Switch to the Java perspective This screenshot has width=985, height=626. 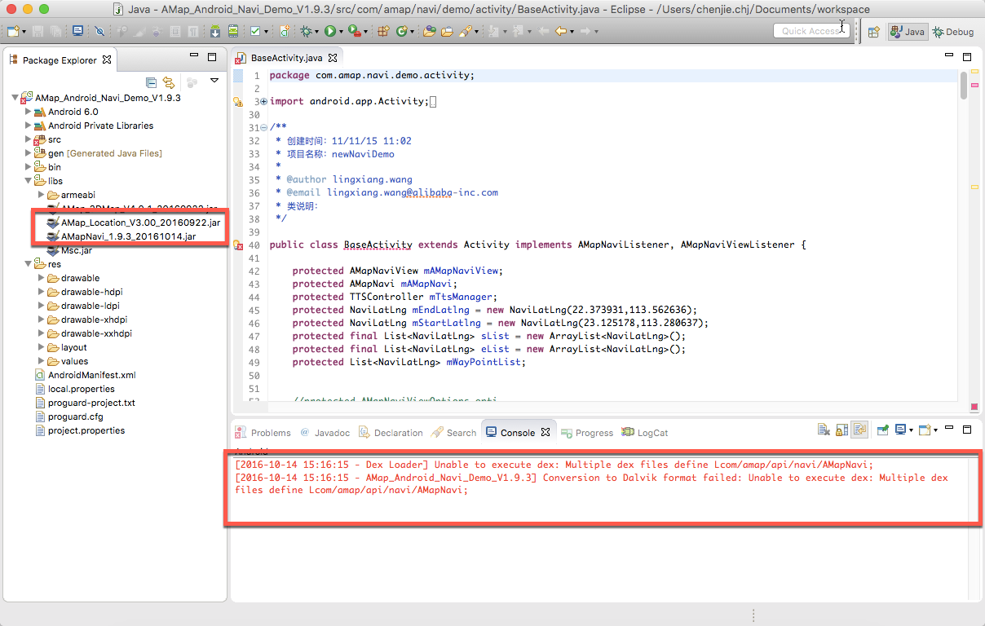point(907,32)
